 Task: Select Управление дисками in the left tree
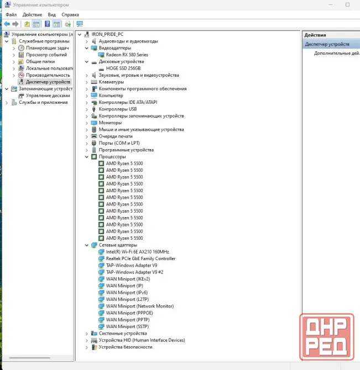point(48,96)
